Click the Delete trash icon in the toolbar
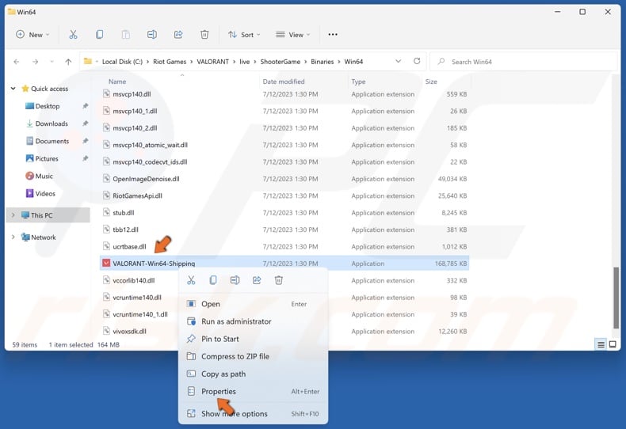 pos(204,35)
